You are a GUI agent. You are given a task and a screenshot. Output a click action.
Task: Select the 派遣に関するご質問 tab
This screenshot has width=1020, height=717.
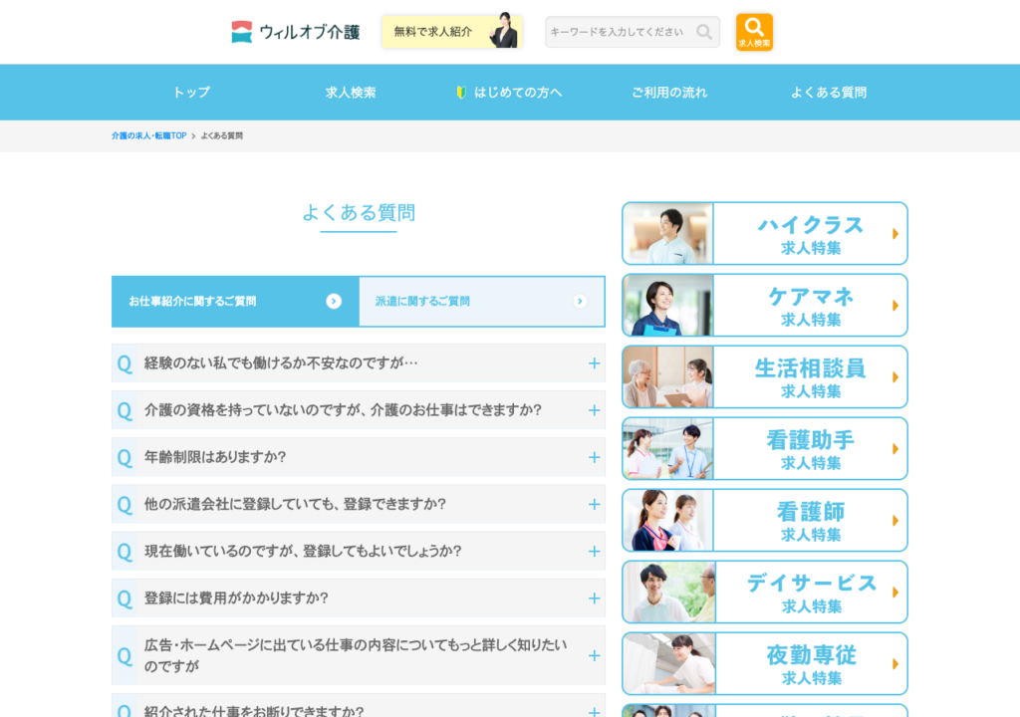(482, 302)
